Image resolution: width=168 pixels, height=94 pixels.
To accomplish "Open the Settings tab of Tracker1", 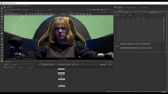I will click(123, 15).
